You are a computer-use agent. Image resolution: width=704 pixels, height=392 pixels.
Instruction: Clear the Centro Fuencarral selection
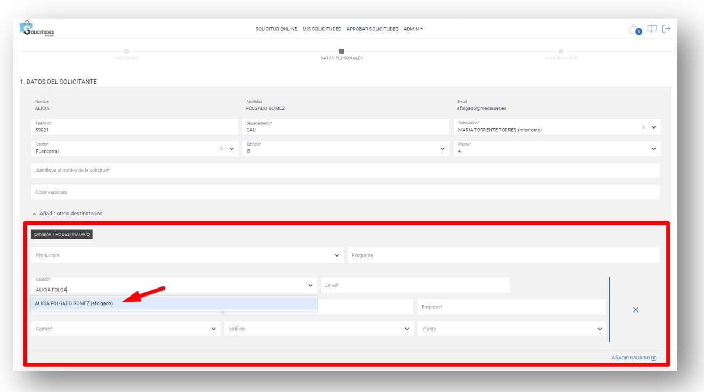click(x=221, y=149)
